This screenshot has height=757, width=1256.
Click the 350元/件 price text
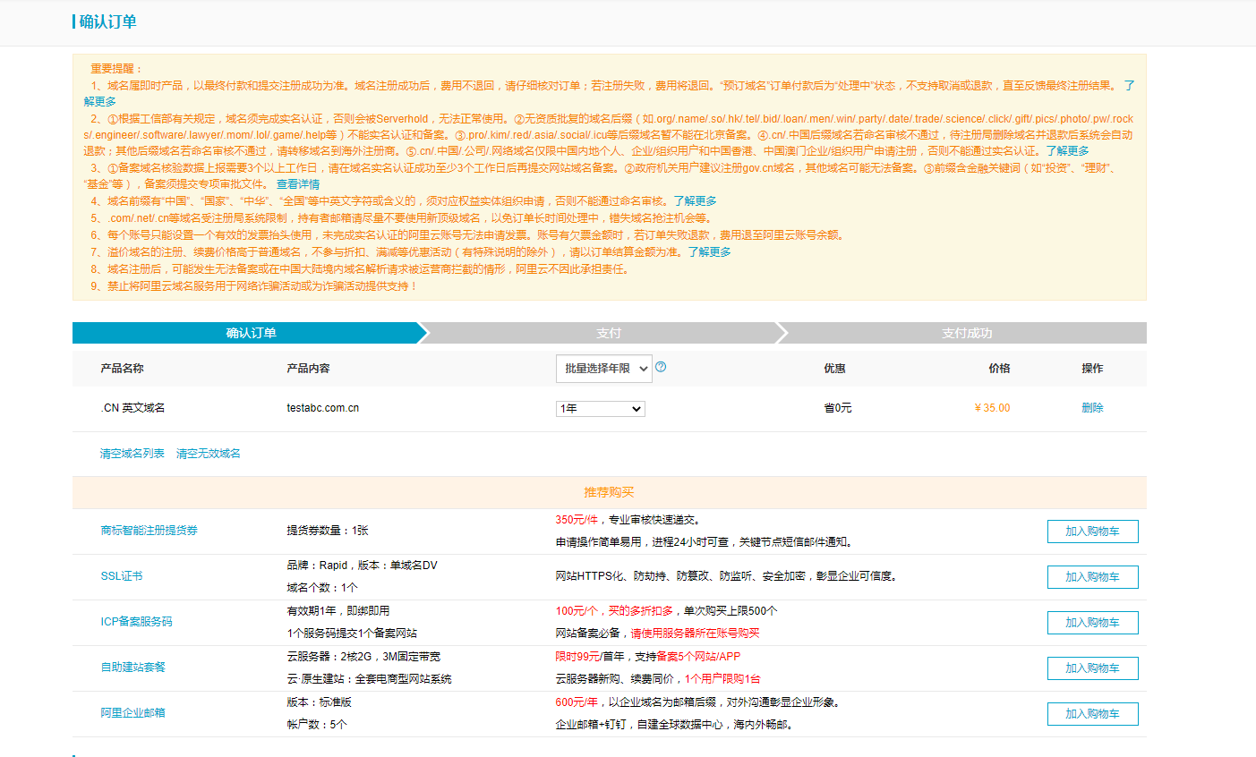[577, 520]
